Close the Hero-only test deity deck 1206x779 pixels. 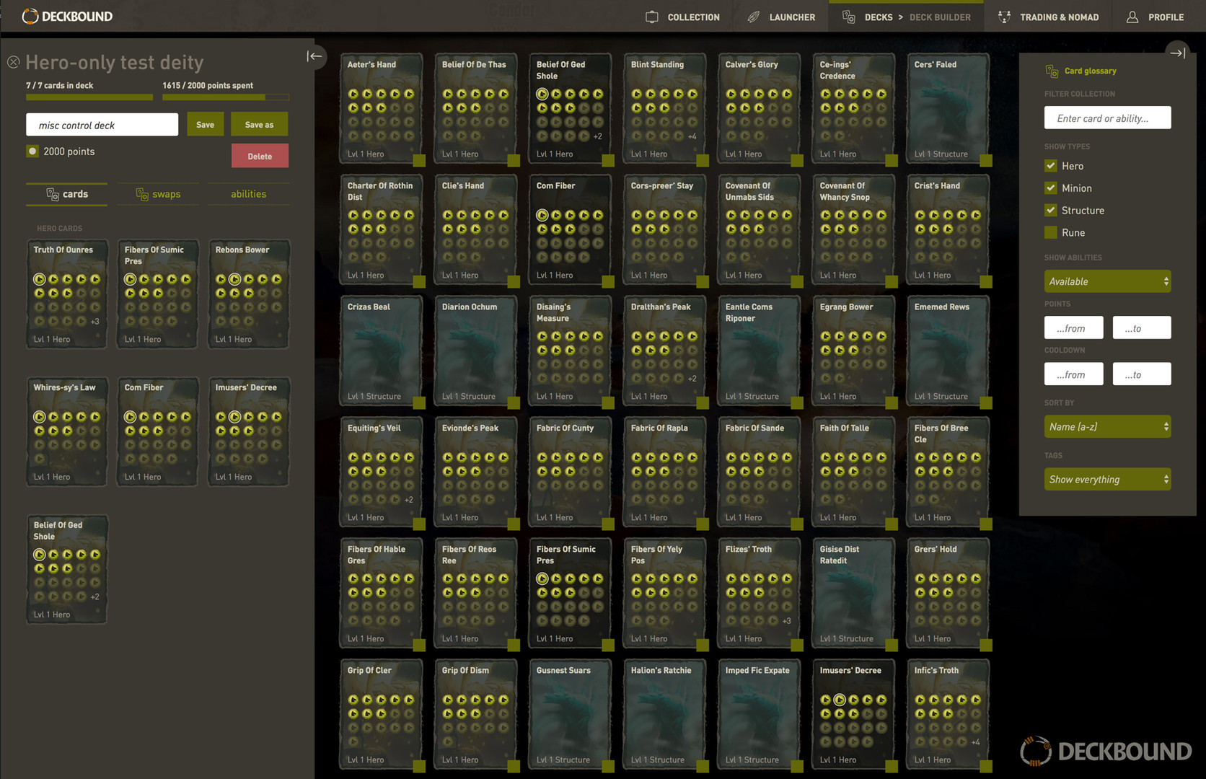(13, 62)
